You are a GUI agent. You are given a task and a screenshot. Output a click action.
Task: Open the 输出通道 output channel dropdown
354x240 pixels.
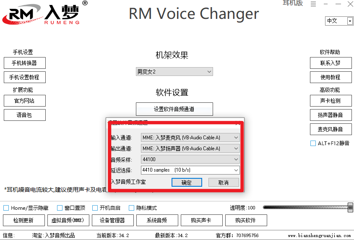(x=190, y=149)
